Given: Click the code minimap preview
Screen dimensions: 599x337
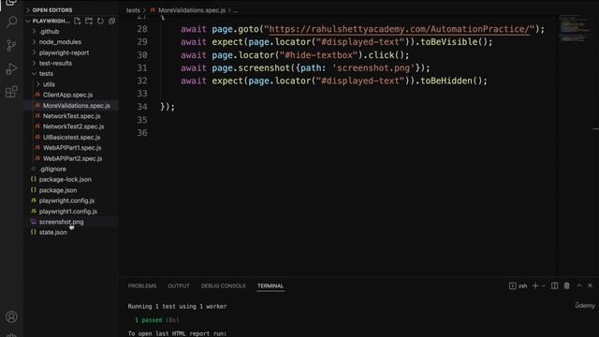Looking at the screenshot, I should click(x=576, y=29).
